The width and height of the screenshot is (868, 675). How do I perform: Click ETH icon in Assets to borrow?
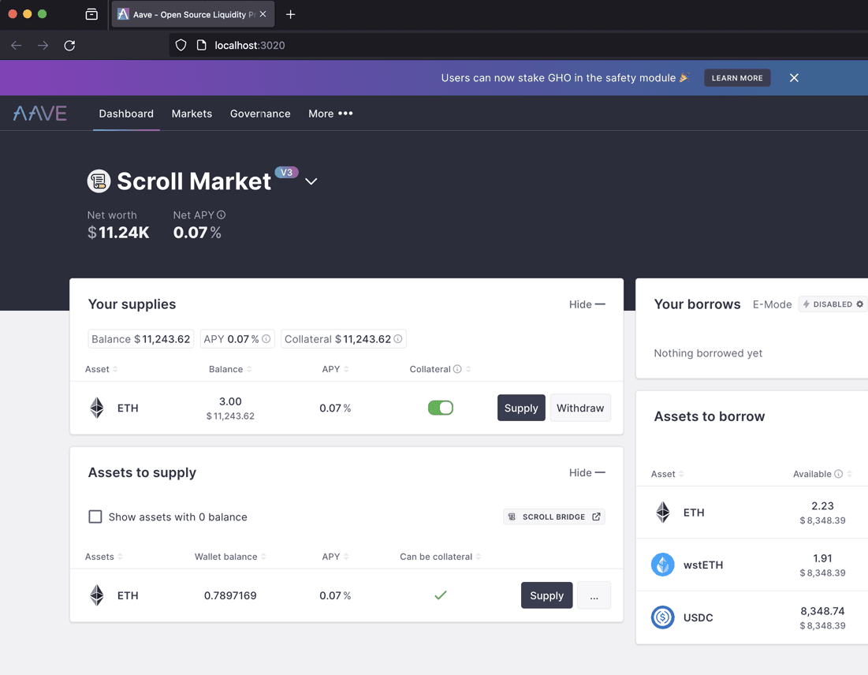[662, 513]
